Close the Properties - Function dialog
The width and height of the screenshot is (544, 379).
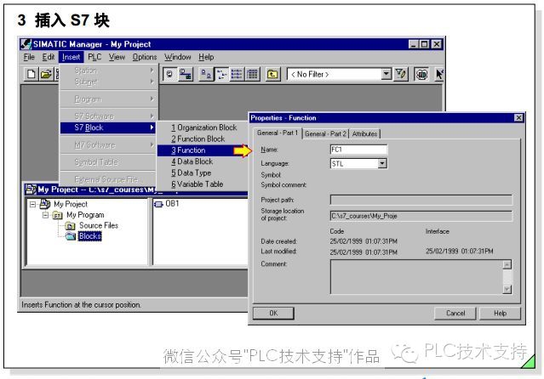518,118
